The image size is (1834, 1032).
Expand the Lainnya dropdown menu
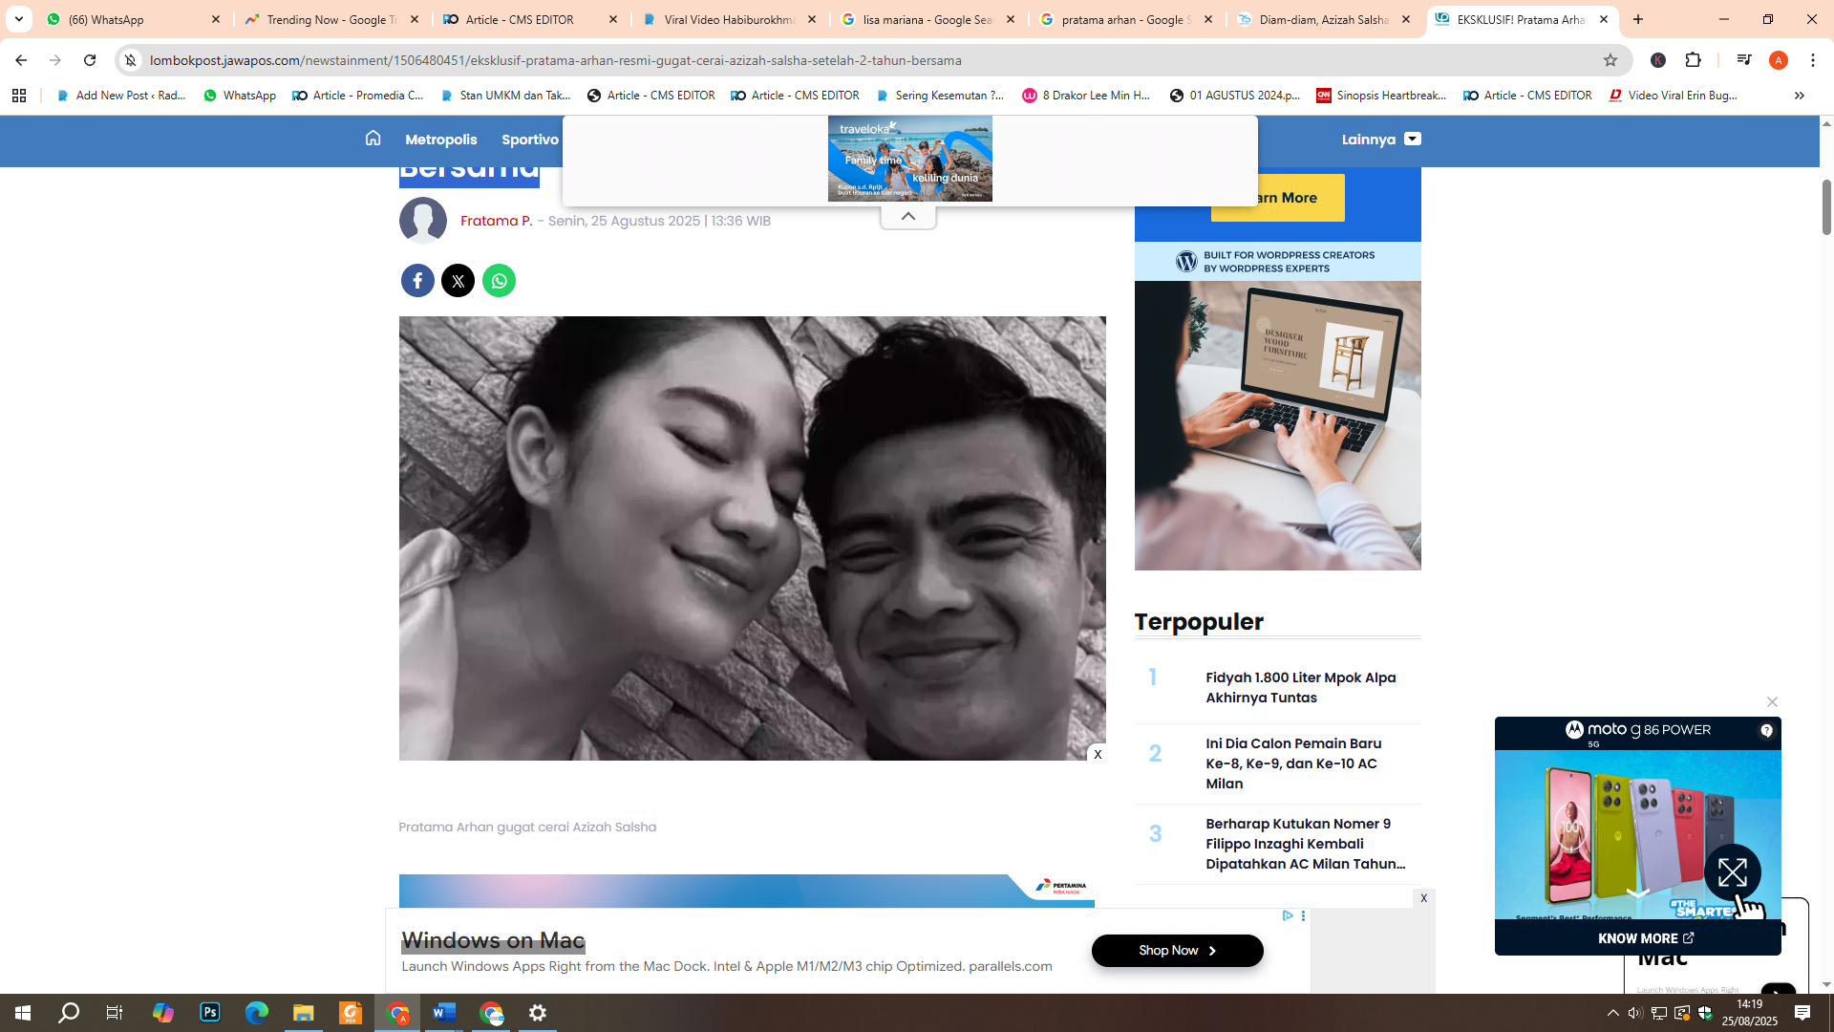pos(1381,139)
